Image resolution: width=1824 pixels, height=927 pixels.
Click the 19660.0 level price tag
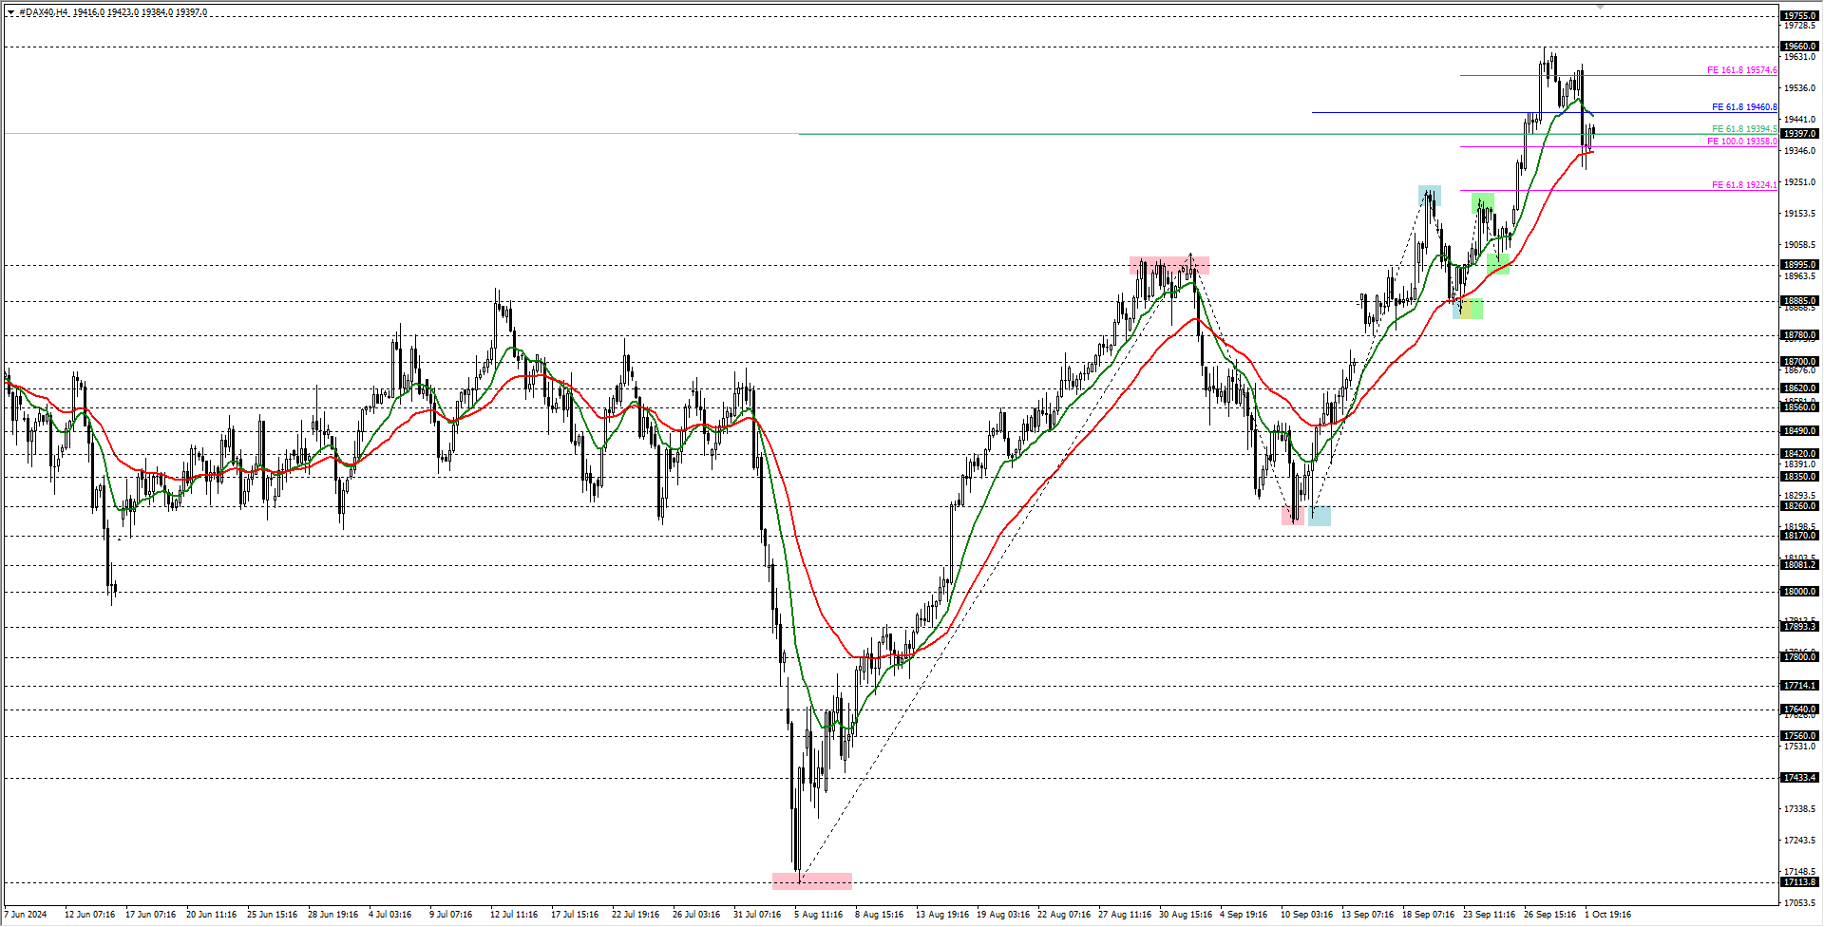[1799, 47]
